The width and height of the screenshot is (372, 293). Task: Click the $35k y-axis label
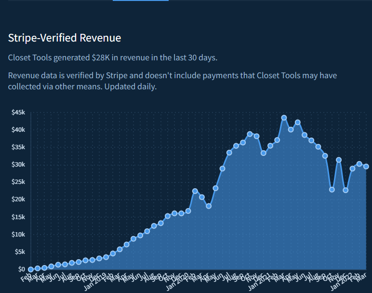click(18, 147)
